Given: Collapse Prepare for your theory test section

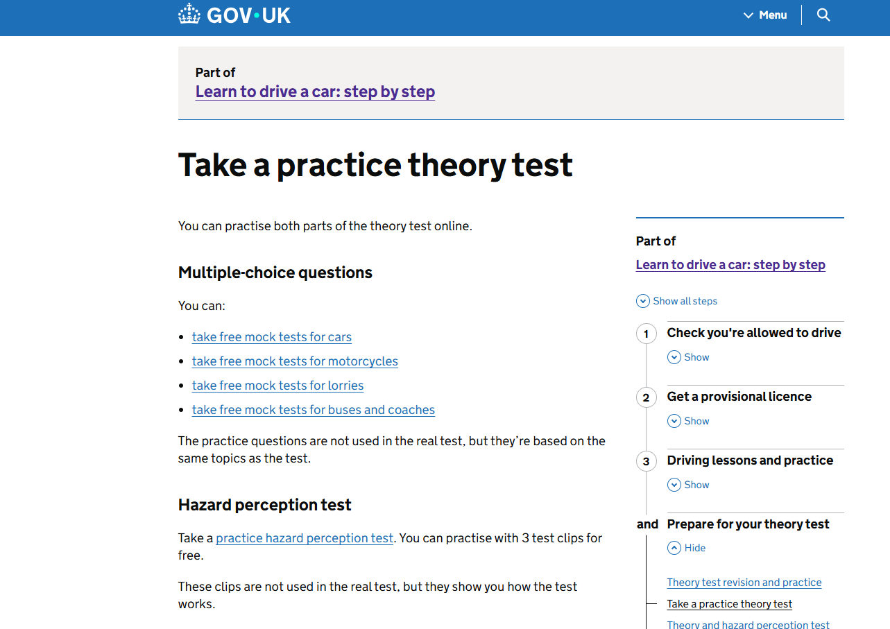Looking at the screenshot, I should coord(686,548).
